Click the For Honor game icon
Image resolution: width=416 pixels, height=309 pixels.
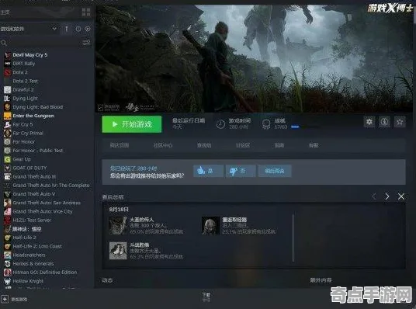(8, 142)
